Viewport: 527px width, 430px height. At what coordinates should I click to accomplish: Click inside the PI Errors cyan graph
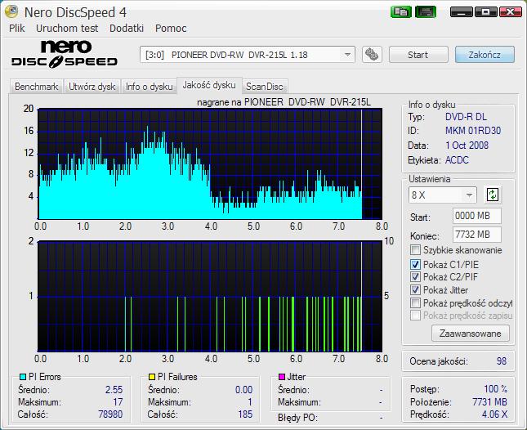tap(210, 163)
